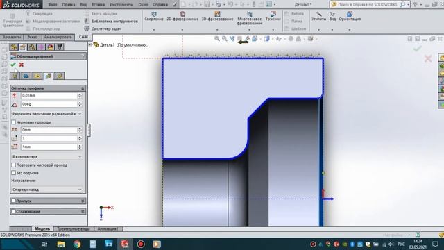Cancel operation with red cross in panel

click(x=22, y=65)
